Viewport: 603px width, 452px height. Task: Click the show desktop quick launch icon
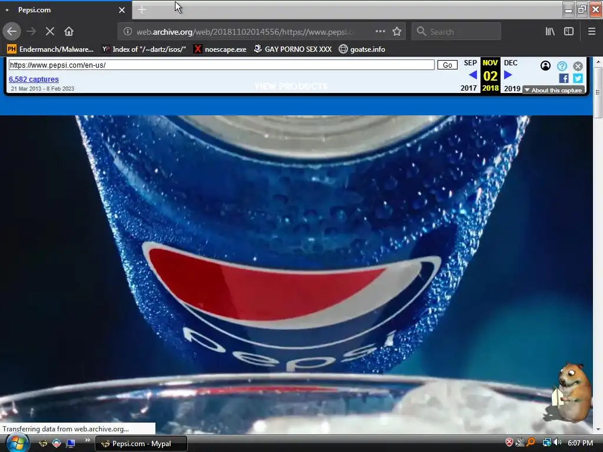[x=71, y=443]
